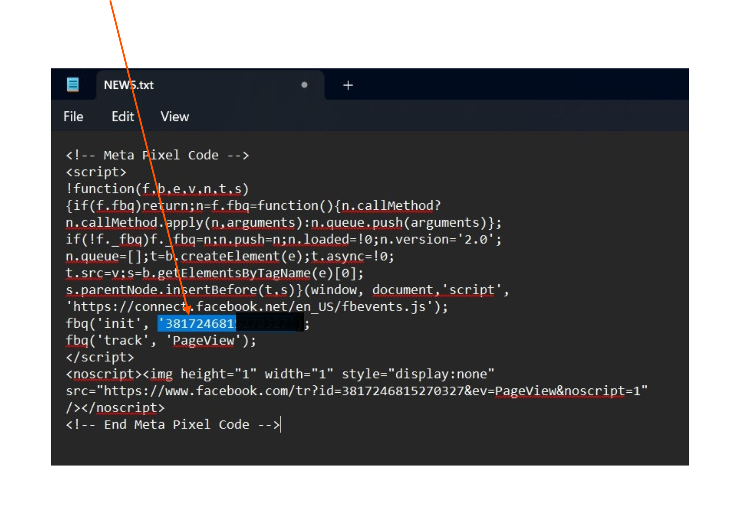
Task: Click the opening script tag line
Action: pyautogui.click(x=96, y=172)
